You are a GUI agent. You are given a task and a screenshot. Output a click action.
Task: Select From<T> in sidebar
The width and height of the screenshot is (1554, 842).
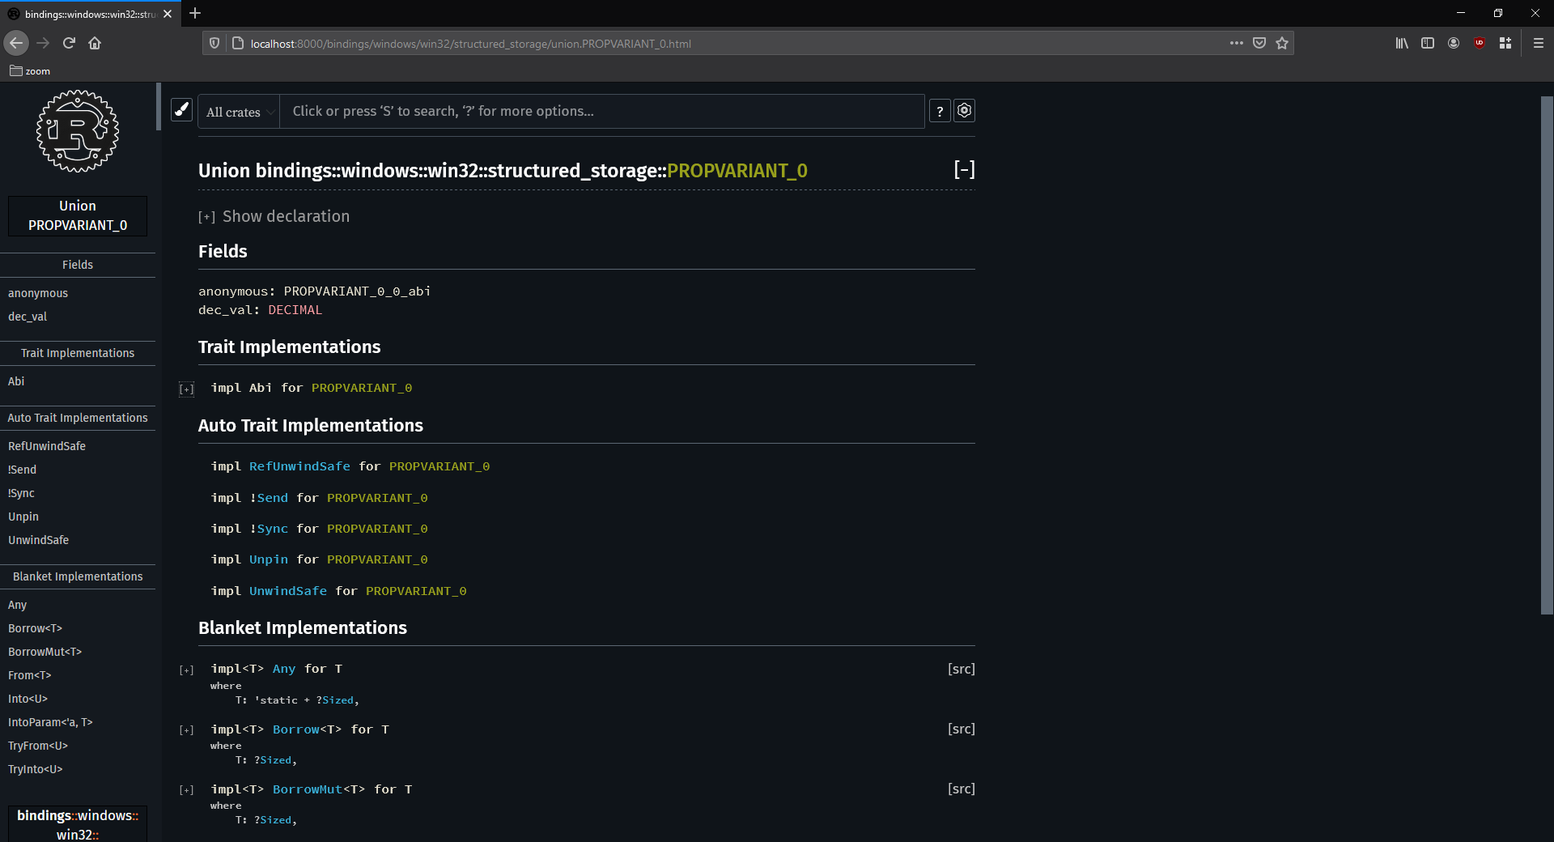(x=30, y=675)
